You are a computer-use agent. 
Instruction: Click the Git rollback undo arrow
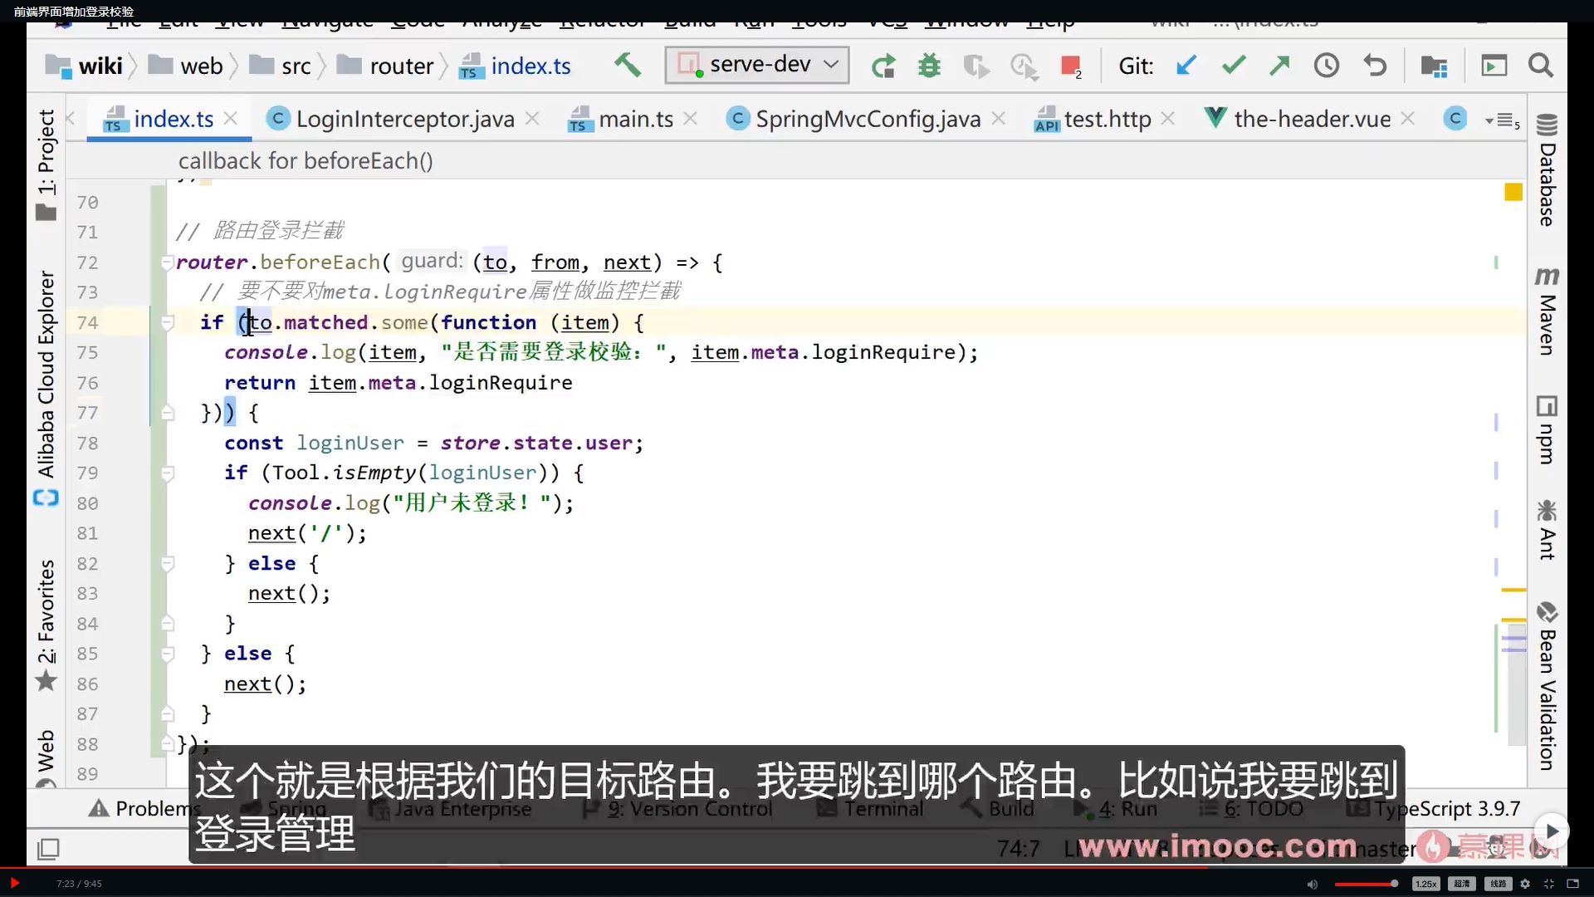1375,66
